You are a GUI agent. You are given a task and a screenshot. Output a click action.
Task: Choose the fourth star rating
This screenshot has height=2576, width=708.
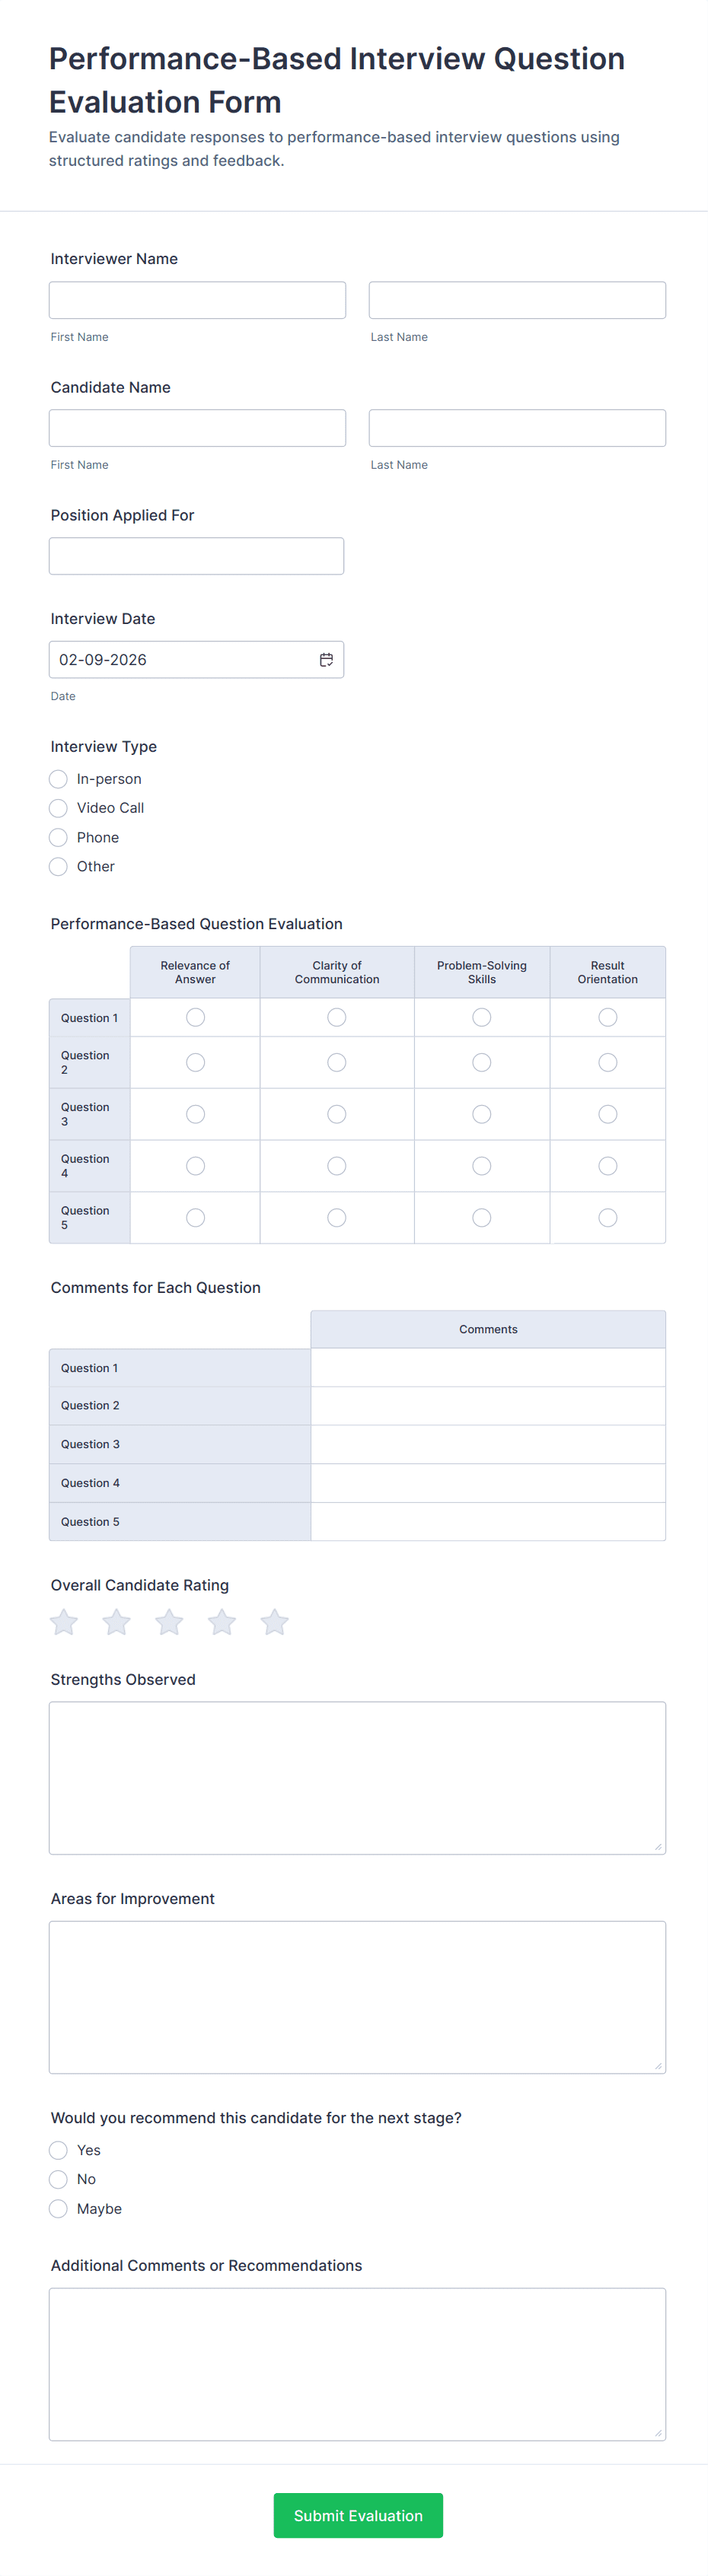(x=222, y=1622)
